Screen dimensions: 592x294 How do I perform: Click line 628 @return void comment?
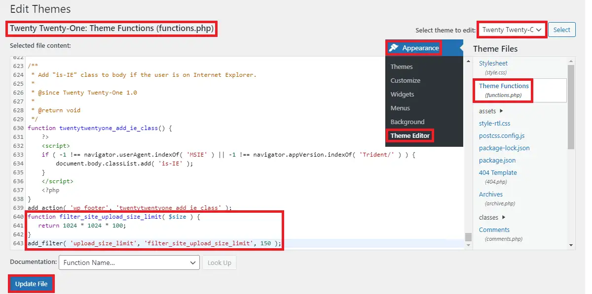click(56, 110)
